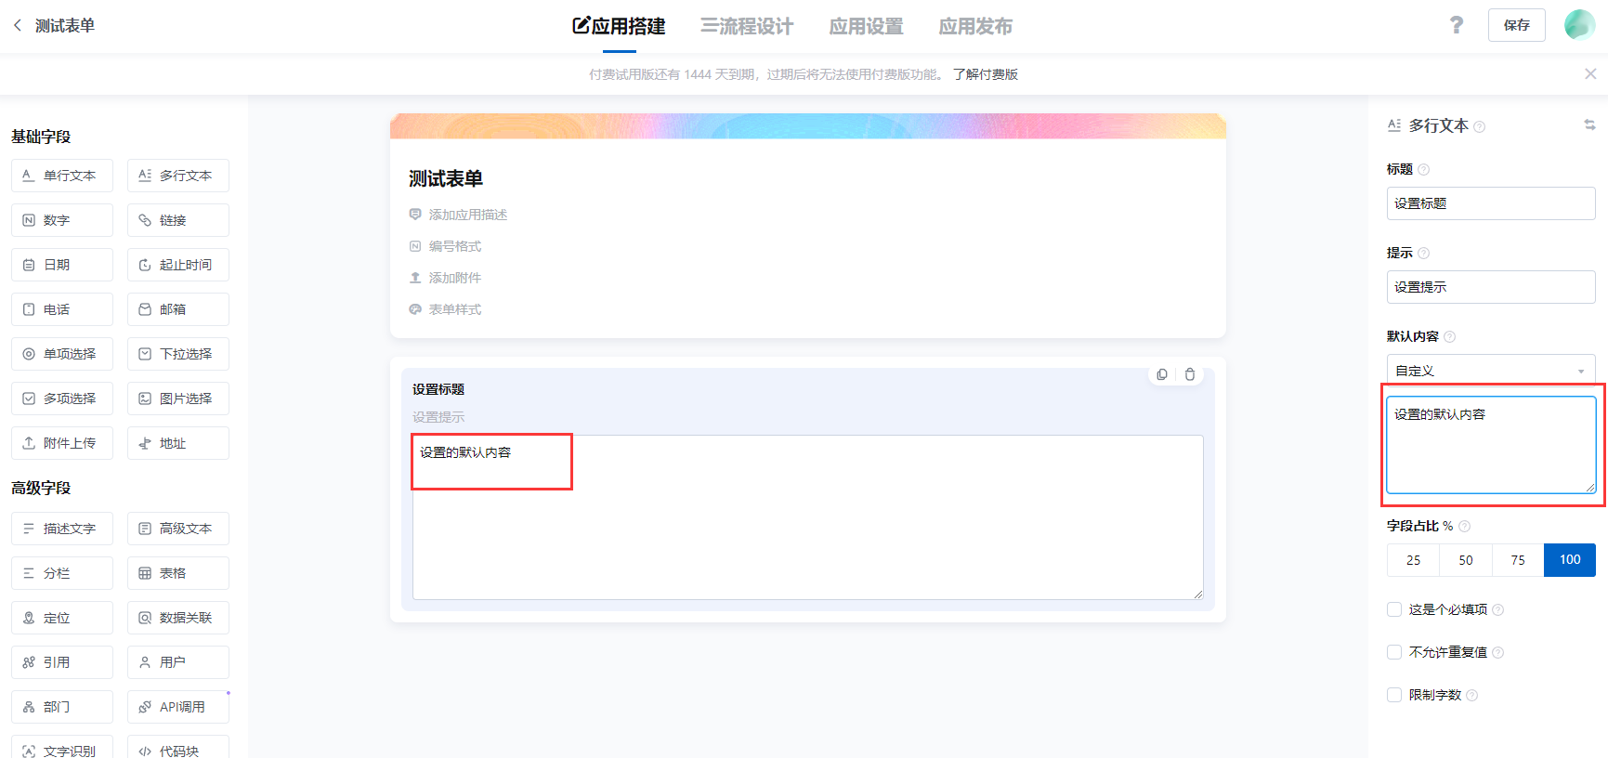This screenshot has width=1608, height=758.
Task: Add a 数据关联 field
Action: [178, 618]
